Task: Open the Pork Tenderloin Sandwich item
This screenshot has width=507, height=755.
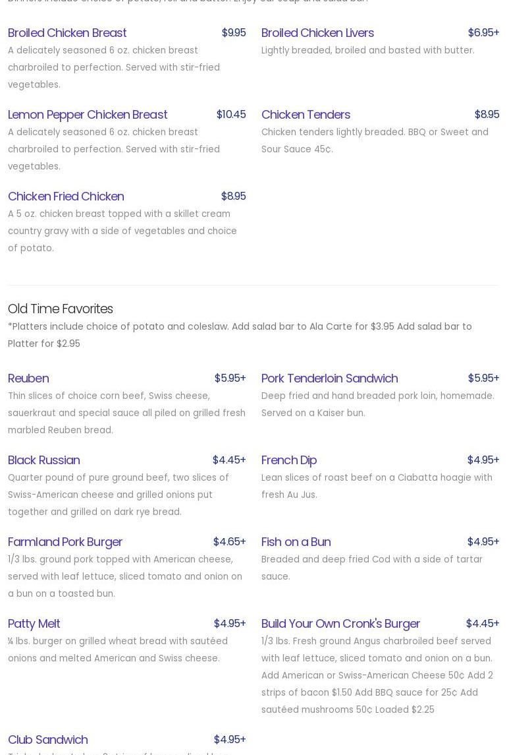Action: [329, 378]
